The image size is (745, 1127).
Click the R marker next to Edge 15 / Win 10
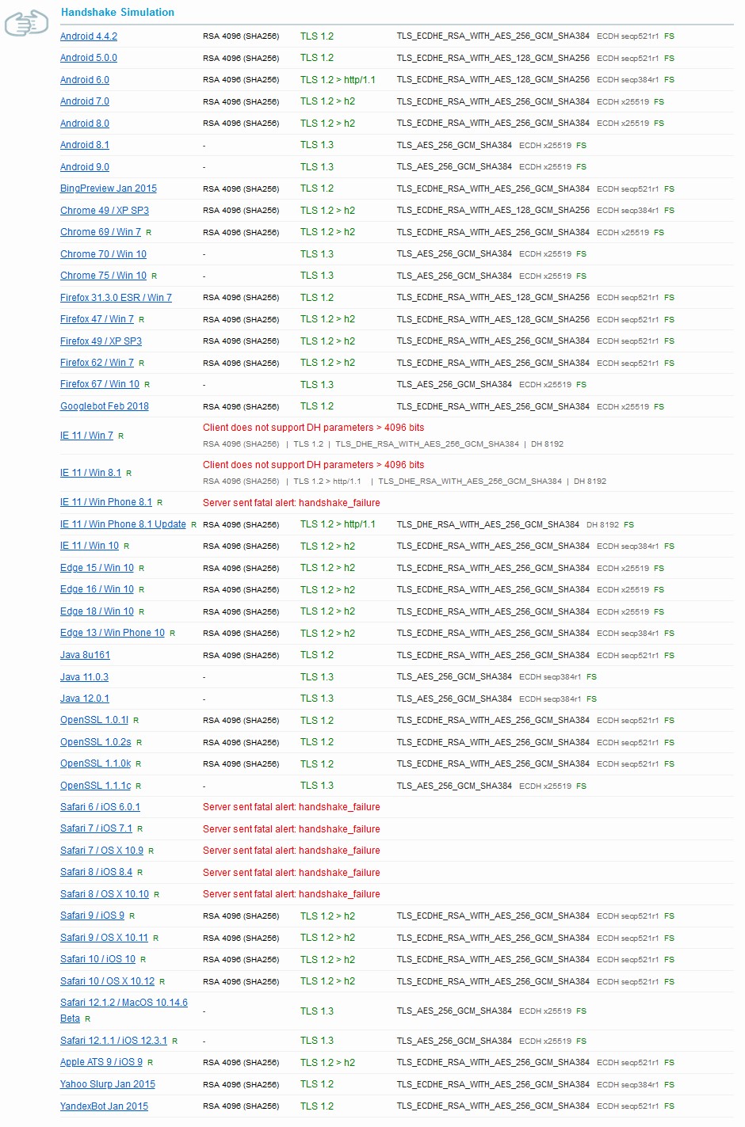(141, 569)
